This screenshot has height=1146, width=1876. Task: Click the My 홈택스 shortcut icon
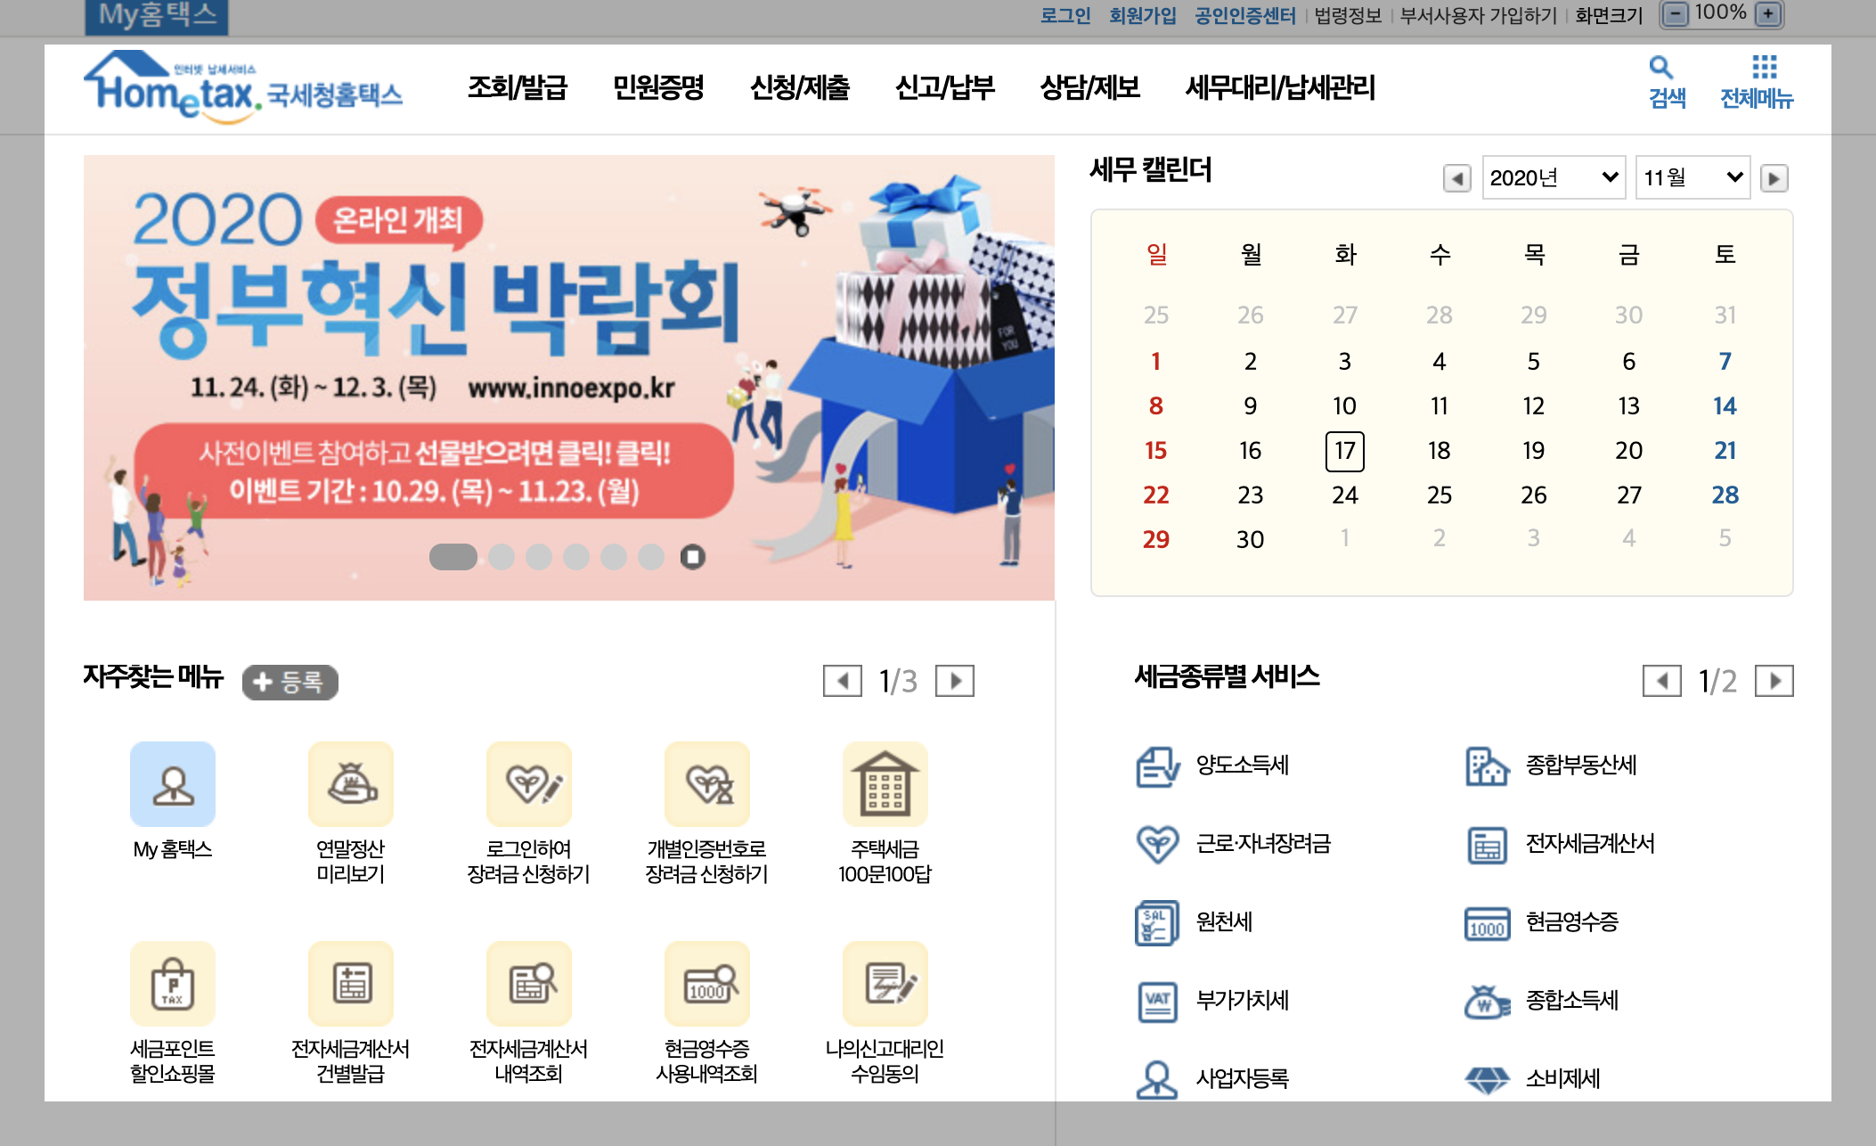[x=173, y=784]
